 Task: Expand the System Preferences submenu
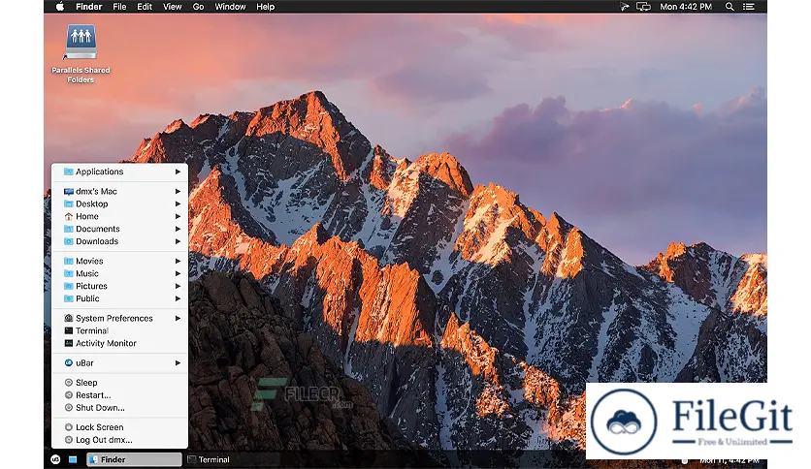pos(114,318)
